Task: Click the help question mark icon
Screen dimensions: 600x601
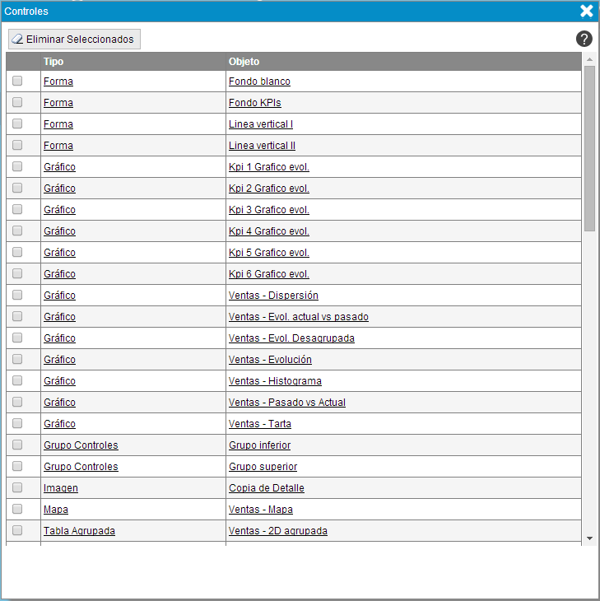Action: 584,39
